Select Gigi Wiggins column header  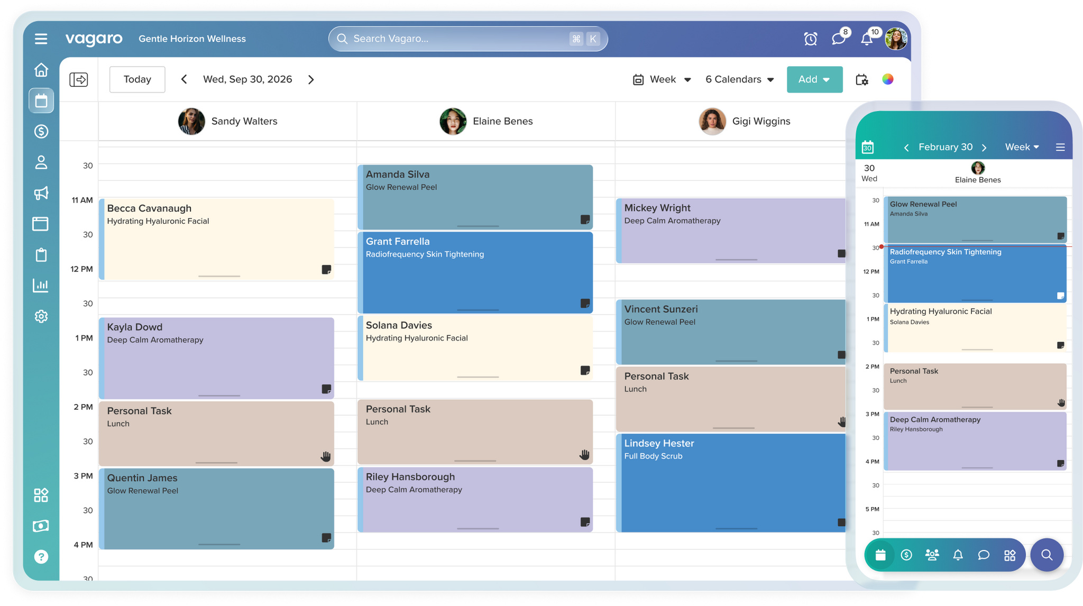(x=745, y=121)
